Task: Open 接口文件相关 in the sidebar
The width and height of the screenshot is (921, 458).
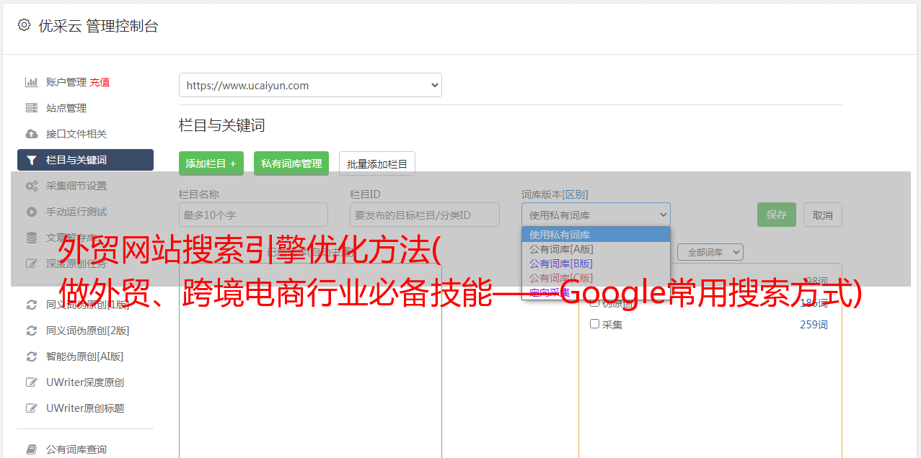Action: tap(76, 134)
